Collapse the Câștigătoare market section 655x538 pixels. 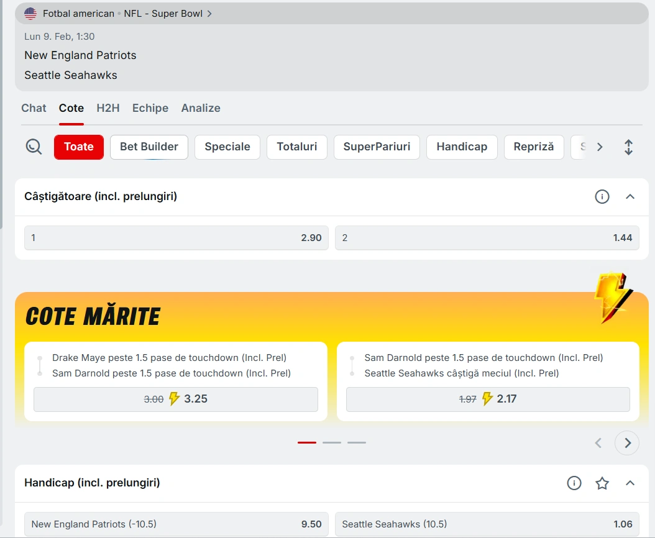(631, 196)
